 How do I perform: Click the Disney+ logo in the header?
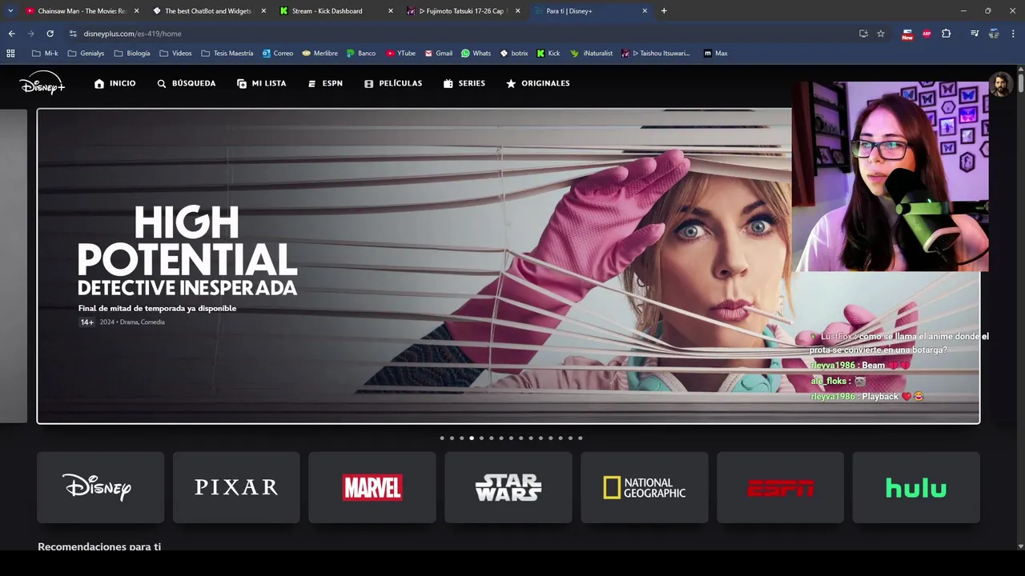tap(42, 82)
